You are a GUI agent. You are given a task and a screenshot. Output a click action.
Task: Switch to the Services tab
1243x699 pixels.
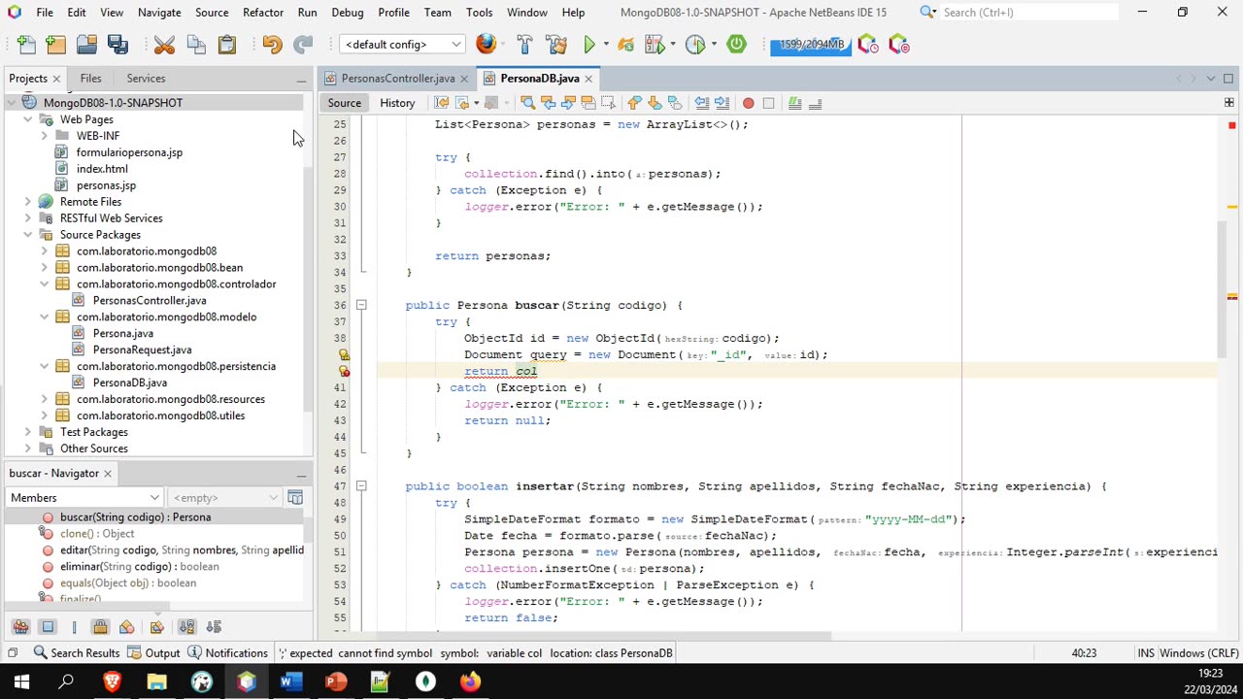click(x=146, y=79)
